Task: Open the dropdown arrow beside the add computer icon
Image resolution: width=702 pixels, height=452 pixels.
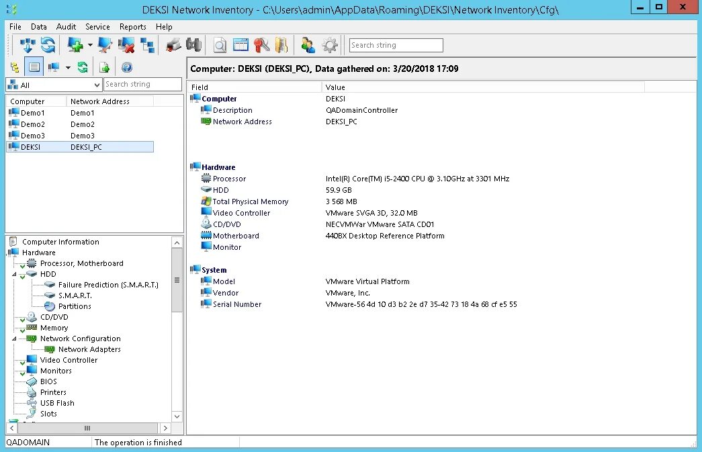Action: [90, 45]
